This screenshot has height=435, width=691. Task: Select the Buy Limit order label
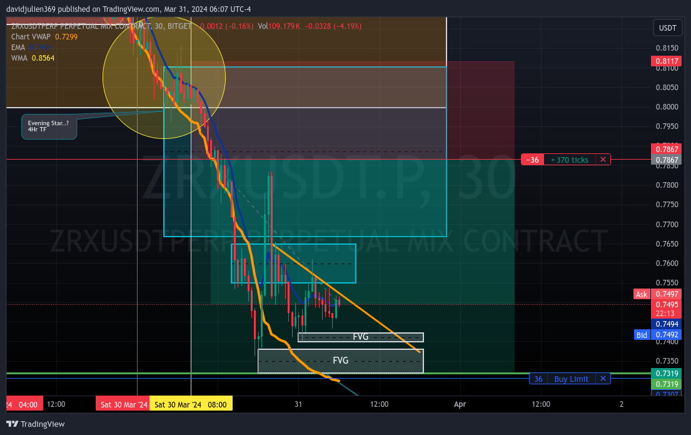(x=571, y=379)
